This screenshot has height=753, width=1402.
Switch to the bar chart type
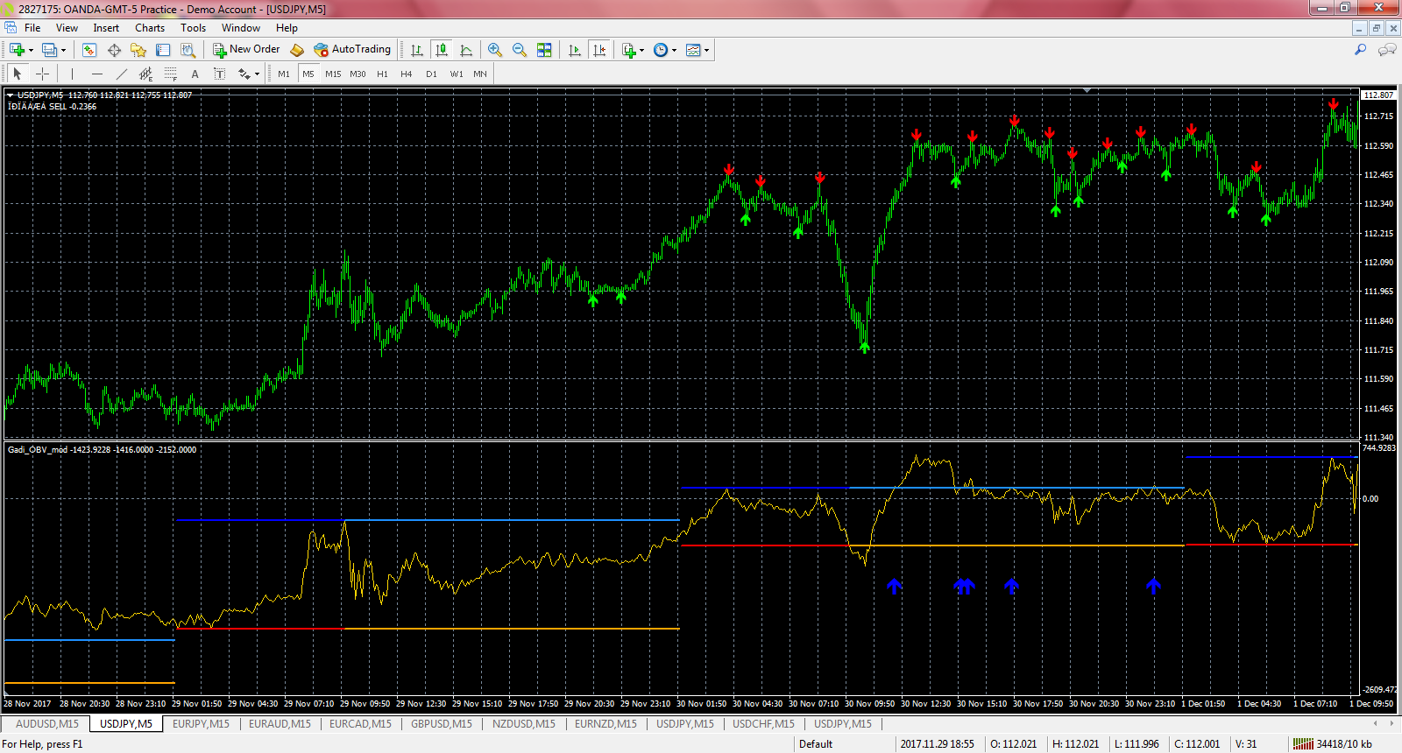[417, 50]
